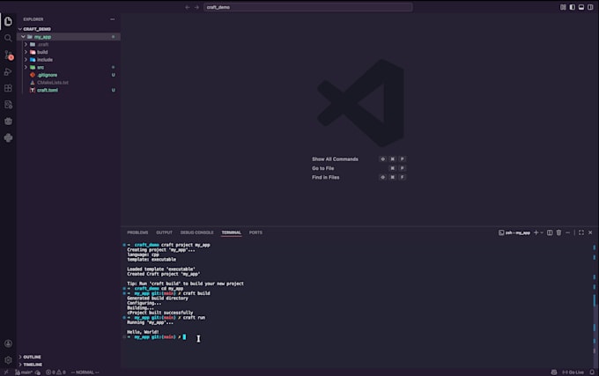Open remote window indicator in status bar
The image size is (599, 376).
tap(6, 372)
